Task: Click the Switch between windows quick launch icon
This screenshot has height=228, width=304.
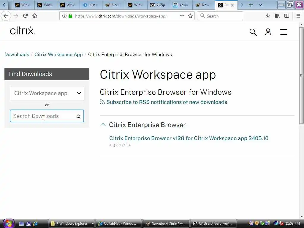Action: [28, 224]
